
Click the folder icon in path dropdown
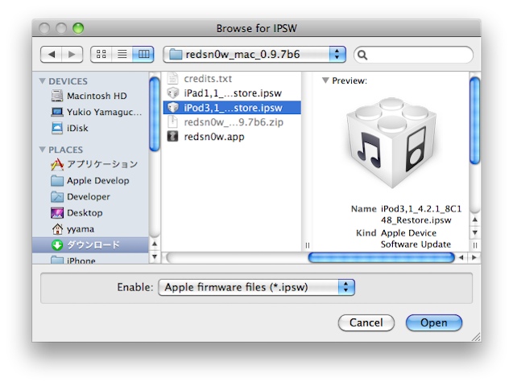pos(176,54)
